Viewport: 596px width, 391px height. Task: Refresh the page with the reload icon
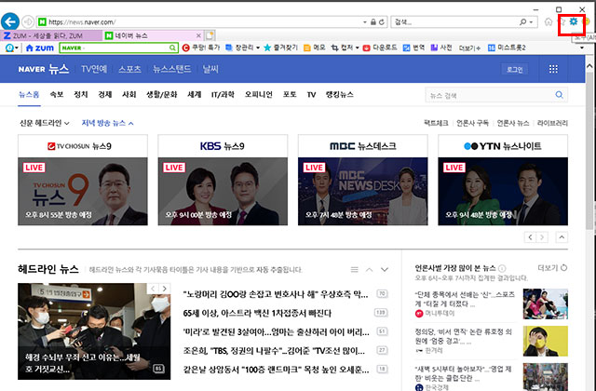click(x=382, y=22)
